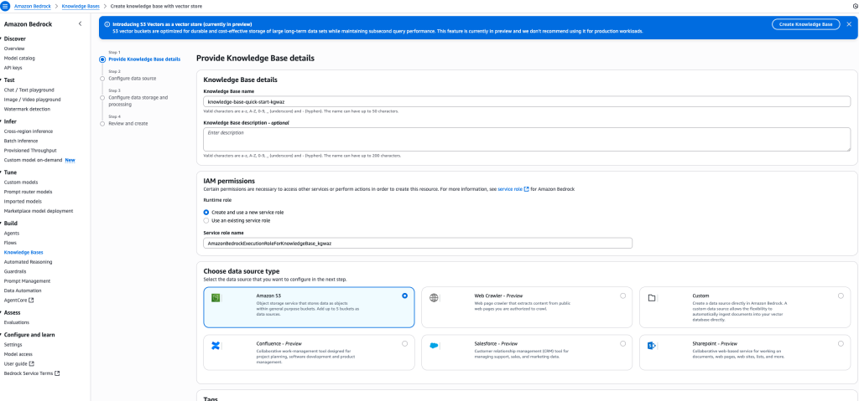Viewport: 859px width, 401px height.
Task: Click the Knowledge Base name field
Action: [527, 102]
